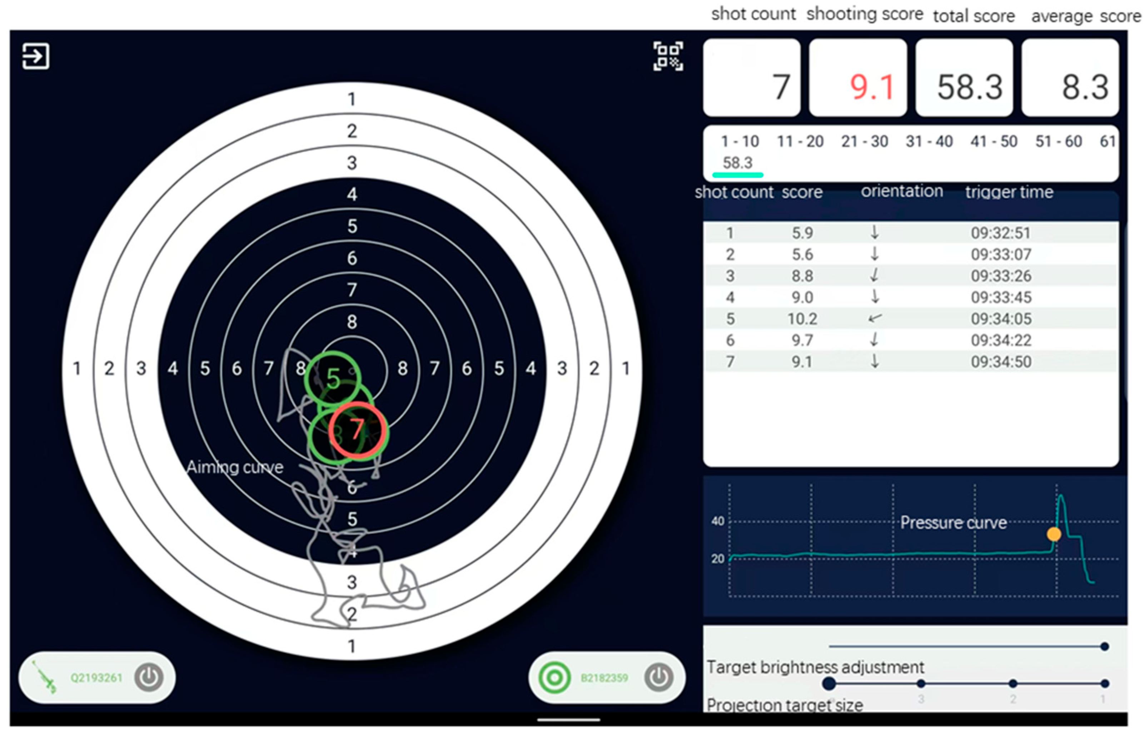This screenshot has height=734, width=1145.
Task: Click the shooting score 9.1 box
Action: pos(857,78)
